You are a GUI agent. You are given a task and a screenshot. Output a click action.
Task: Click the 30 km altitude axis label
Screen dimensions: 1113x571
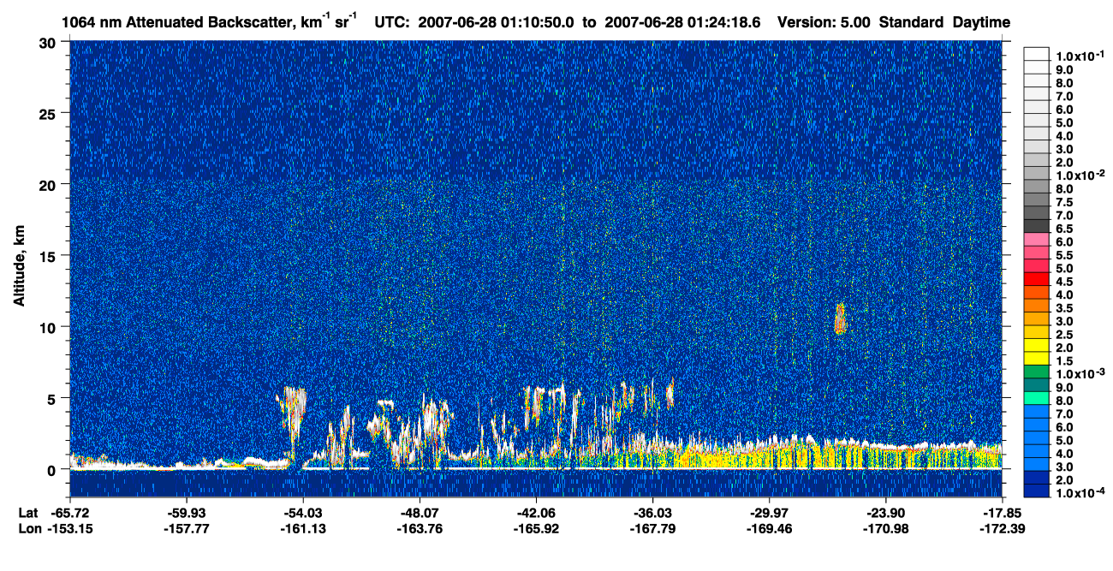point(49,42)
